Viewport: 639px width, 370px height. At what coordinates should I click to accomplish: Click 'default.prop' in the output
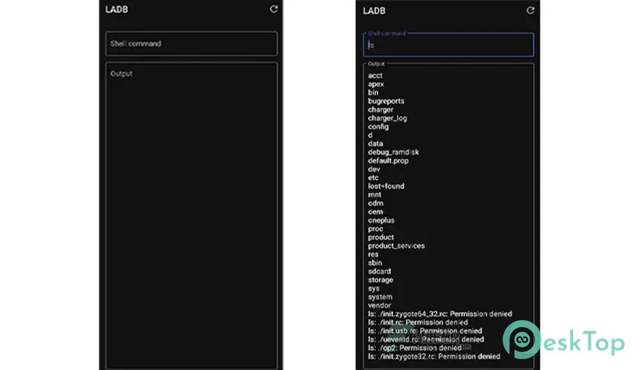388,160
